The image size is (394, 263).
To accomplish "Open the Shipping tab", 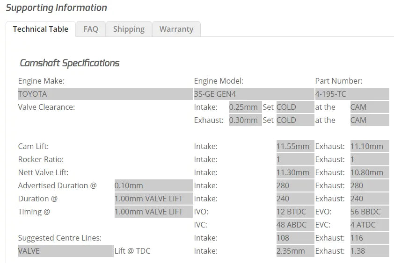I will [x=129, y=29].
